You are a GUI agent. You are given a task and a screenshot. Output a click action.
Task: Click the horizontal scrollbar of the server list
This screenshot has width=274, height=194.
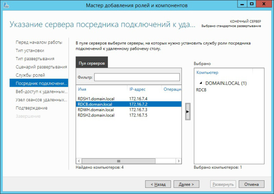(119, 161)
